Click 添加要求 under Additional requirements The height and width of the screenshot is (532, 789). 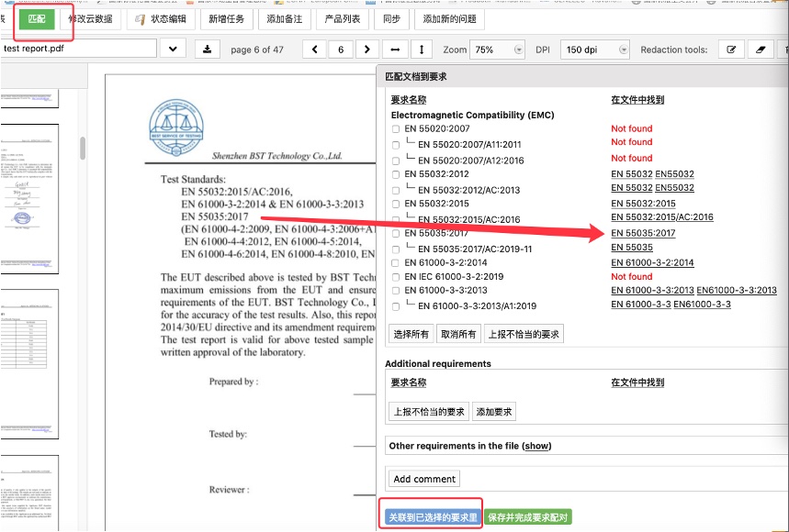click(494, 412)
